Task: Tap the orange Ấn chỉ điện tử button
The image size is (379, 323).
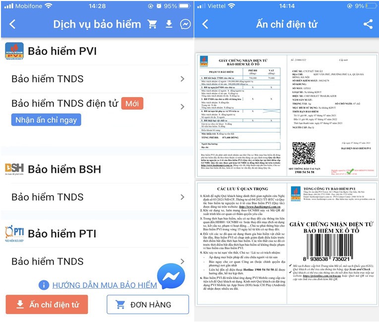Action: 47,305
